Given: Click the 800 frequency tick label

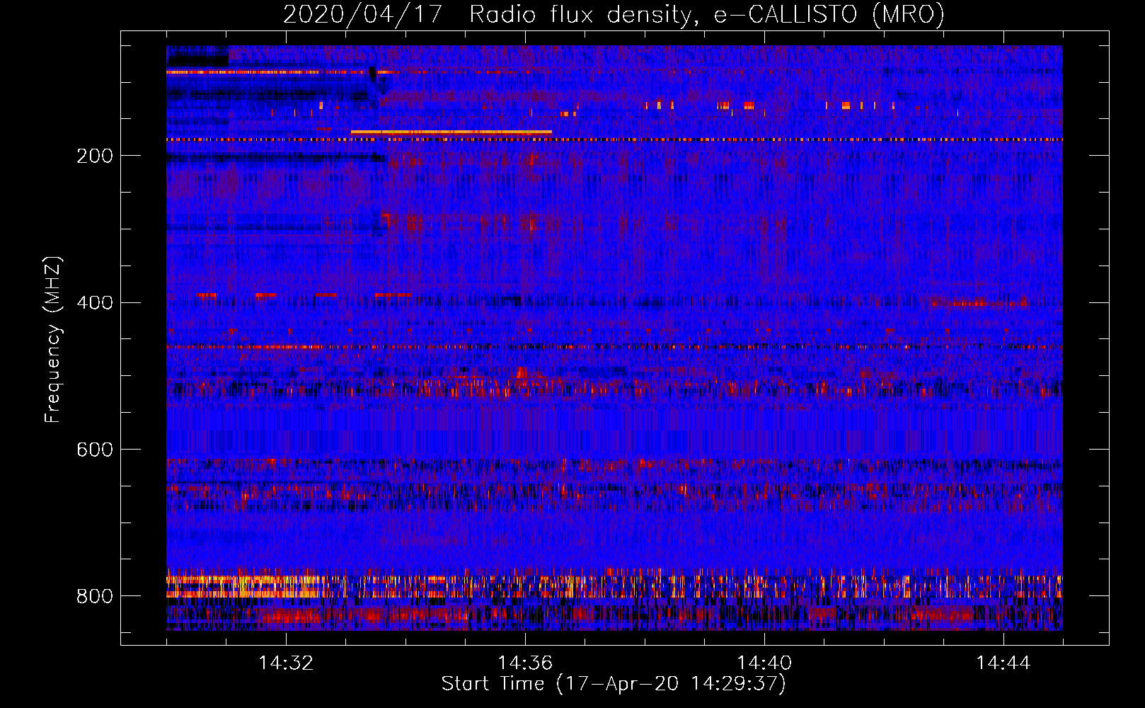Looking at the screenshot, I should (x=95, y=596).
